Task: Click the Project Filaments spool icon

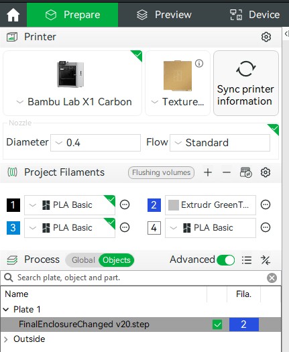Action: click(12, 172)
